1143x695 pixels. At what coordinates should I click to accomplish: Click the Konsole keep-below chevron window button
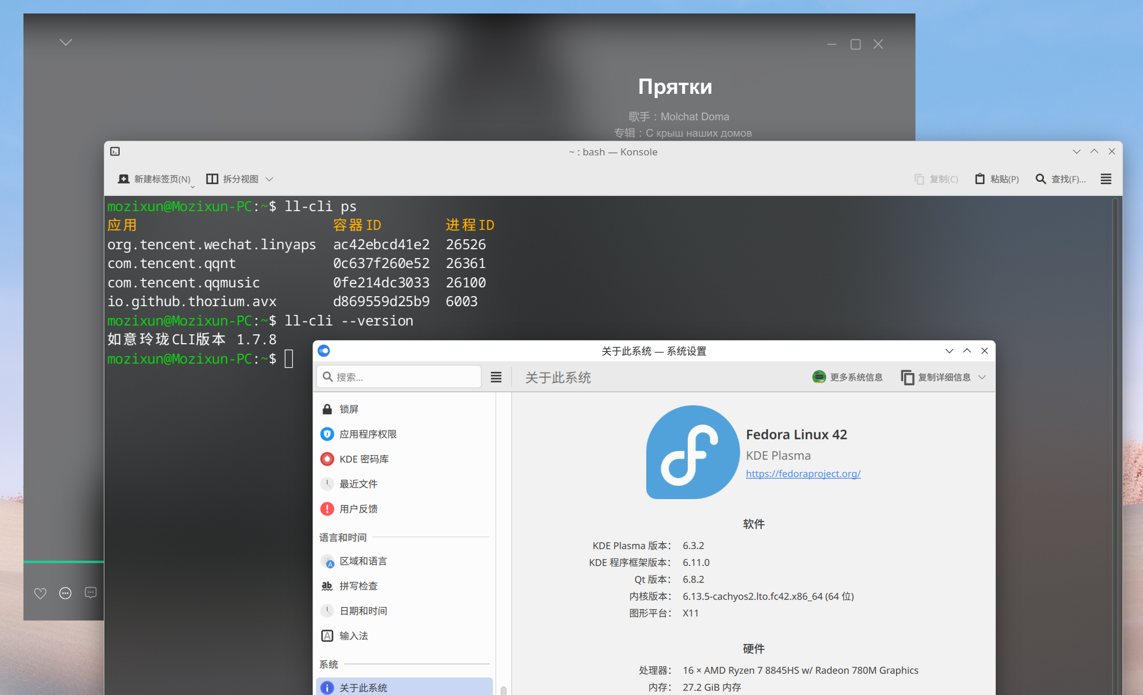pyautogui.click(x=1077, y=151)
